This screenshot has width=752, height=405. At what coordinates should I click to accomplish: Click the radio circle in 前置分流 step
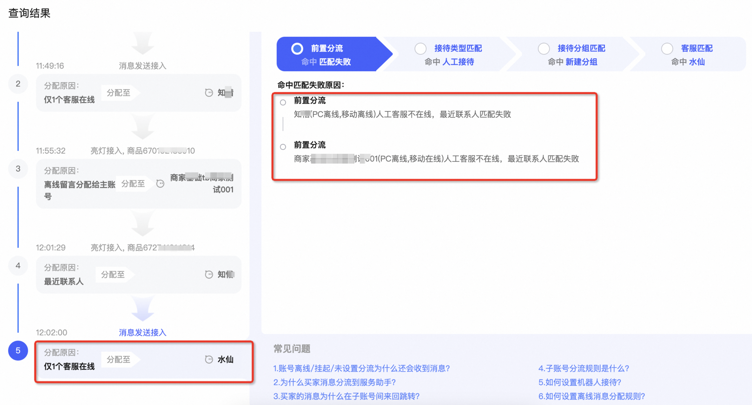(x=297, y=48)
